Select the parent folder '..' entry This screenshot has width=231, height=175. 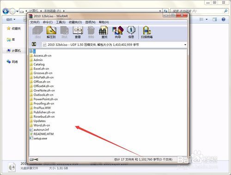pos(33,51)
